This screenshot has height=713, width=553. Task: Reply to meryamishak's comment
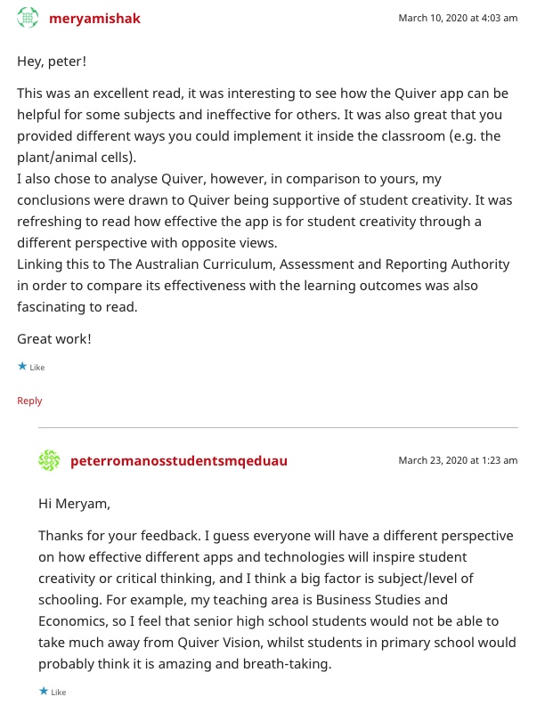pos(29,401)
